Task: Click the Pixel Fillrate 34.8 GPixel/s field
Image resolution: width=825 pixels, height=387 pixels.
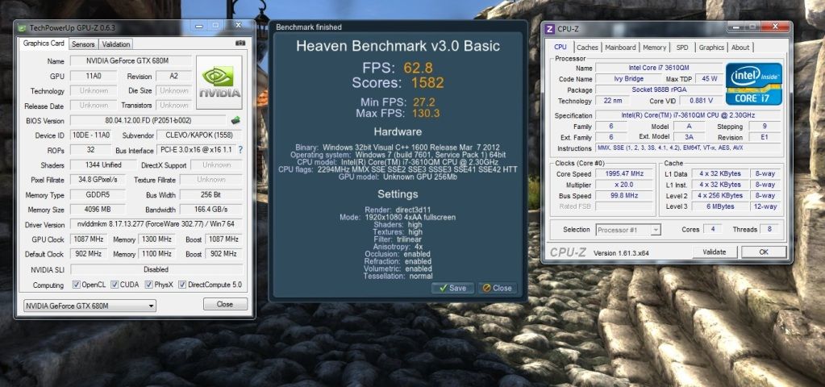Action: (98, 179)
